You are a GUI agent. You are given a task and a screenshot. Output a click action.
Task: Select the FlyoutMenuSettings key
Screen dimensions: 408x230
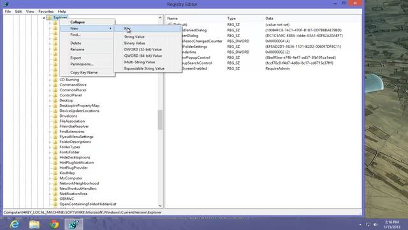pyautogui.click(x=76, y=137)
